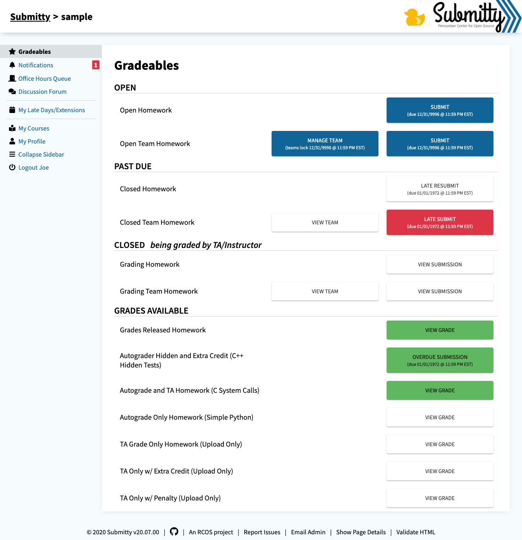Click Validate HTML footer link

[416, 532]
